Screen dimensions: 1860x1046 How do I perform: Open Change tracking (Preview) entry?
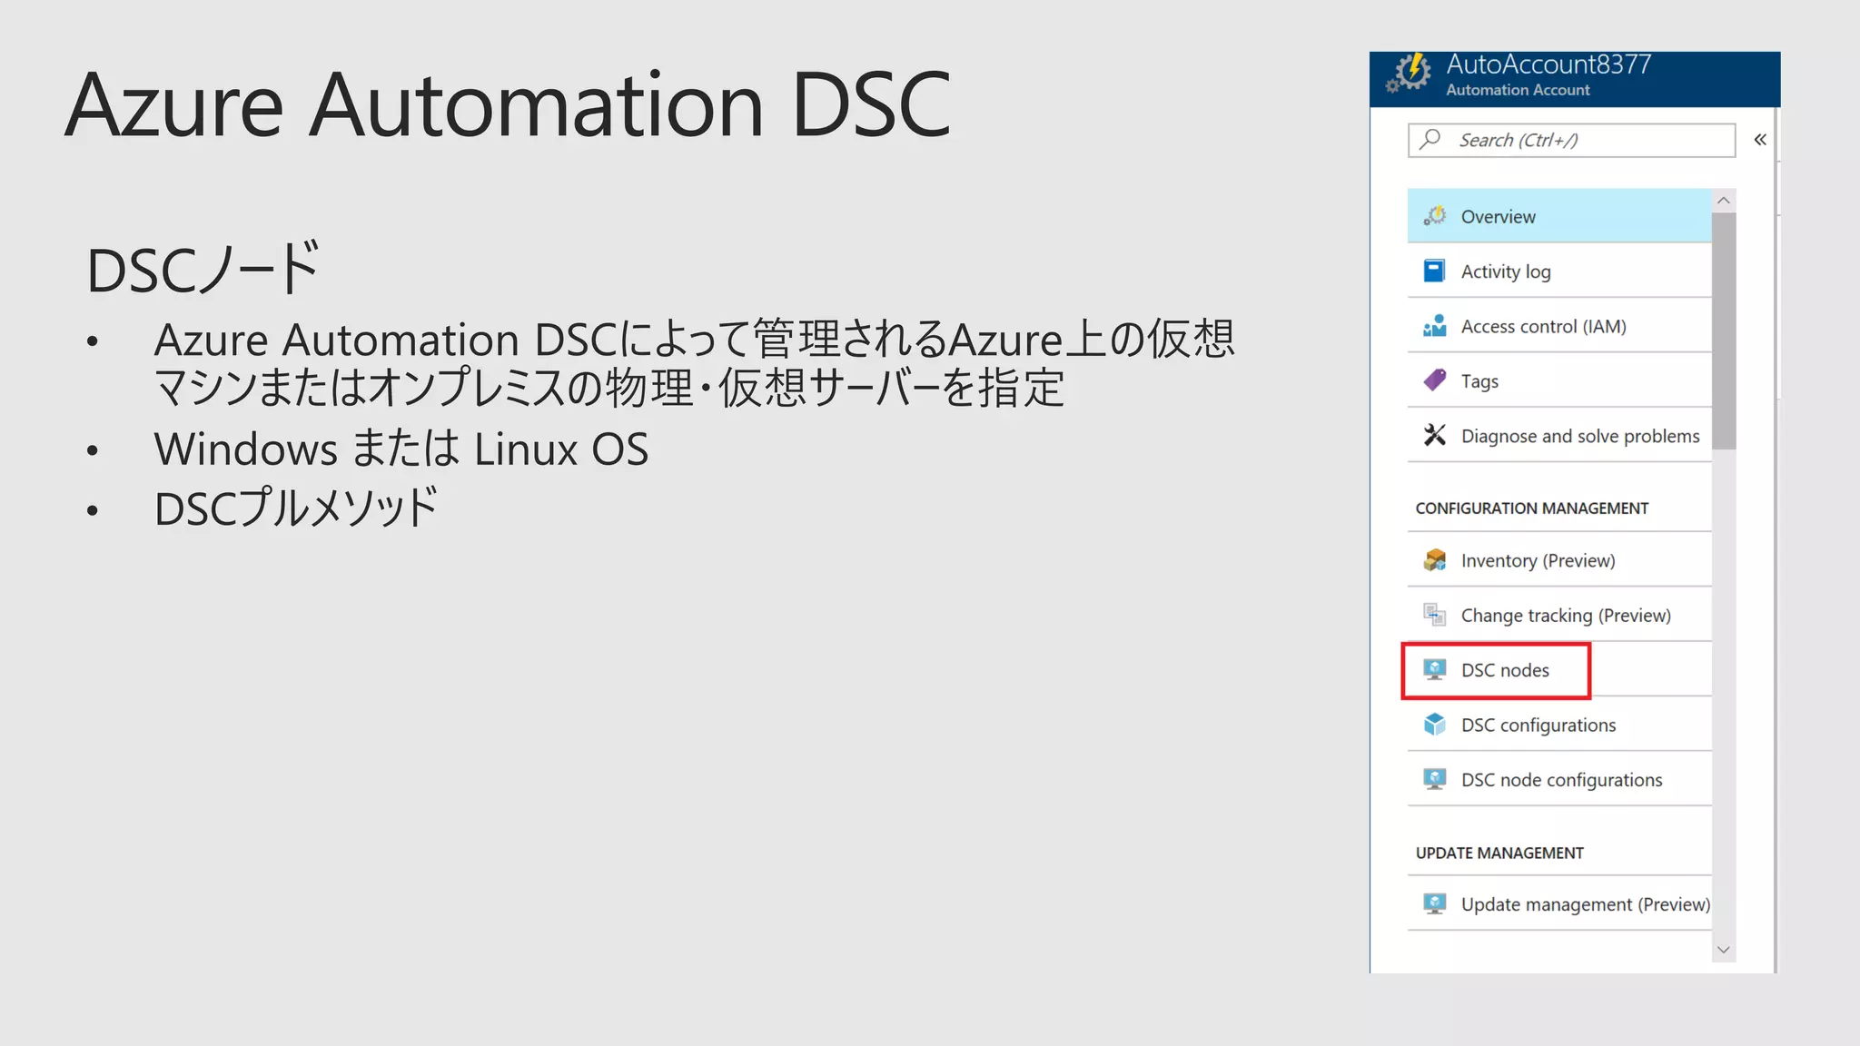coord(1565,616)
